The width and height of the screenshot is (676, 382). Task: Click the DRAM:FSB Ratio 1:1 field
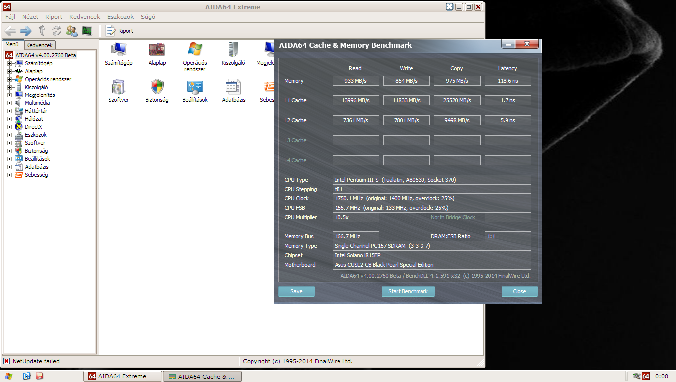[x=508, y=236]
